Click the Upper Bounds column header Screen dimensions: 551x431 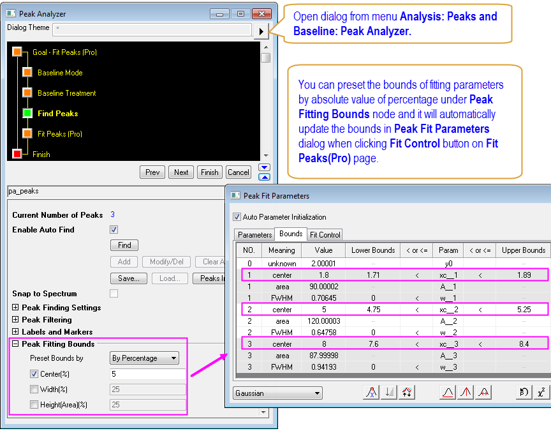pos(523,250)
